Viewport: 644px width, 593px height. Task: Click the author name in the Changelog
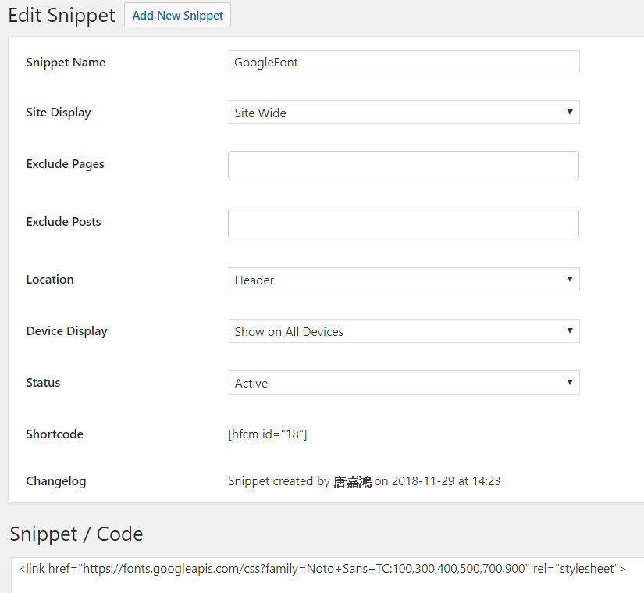[x=352, y=481]
